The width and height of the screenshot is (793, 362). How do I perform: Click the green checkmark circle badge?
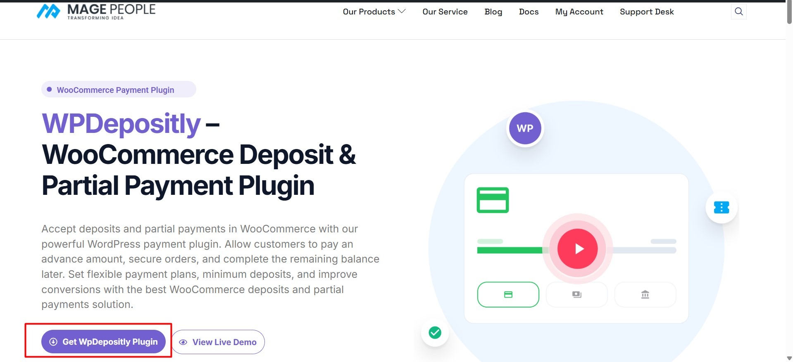(x=435, y=332)
